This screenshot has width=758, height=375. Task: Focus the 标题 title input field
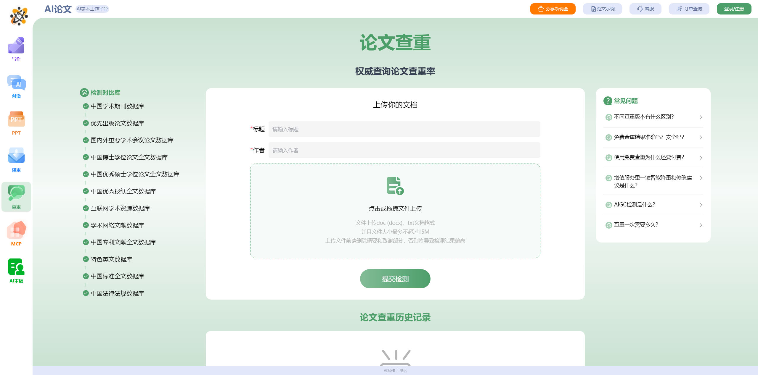tap(404, 129)
